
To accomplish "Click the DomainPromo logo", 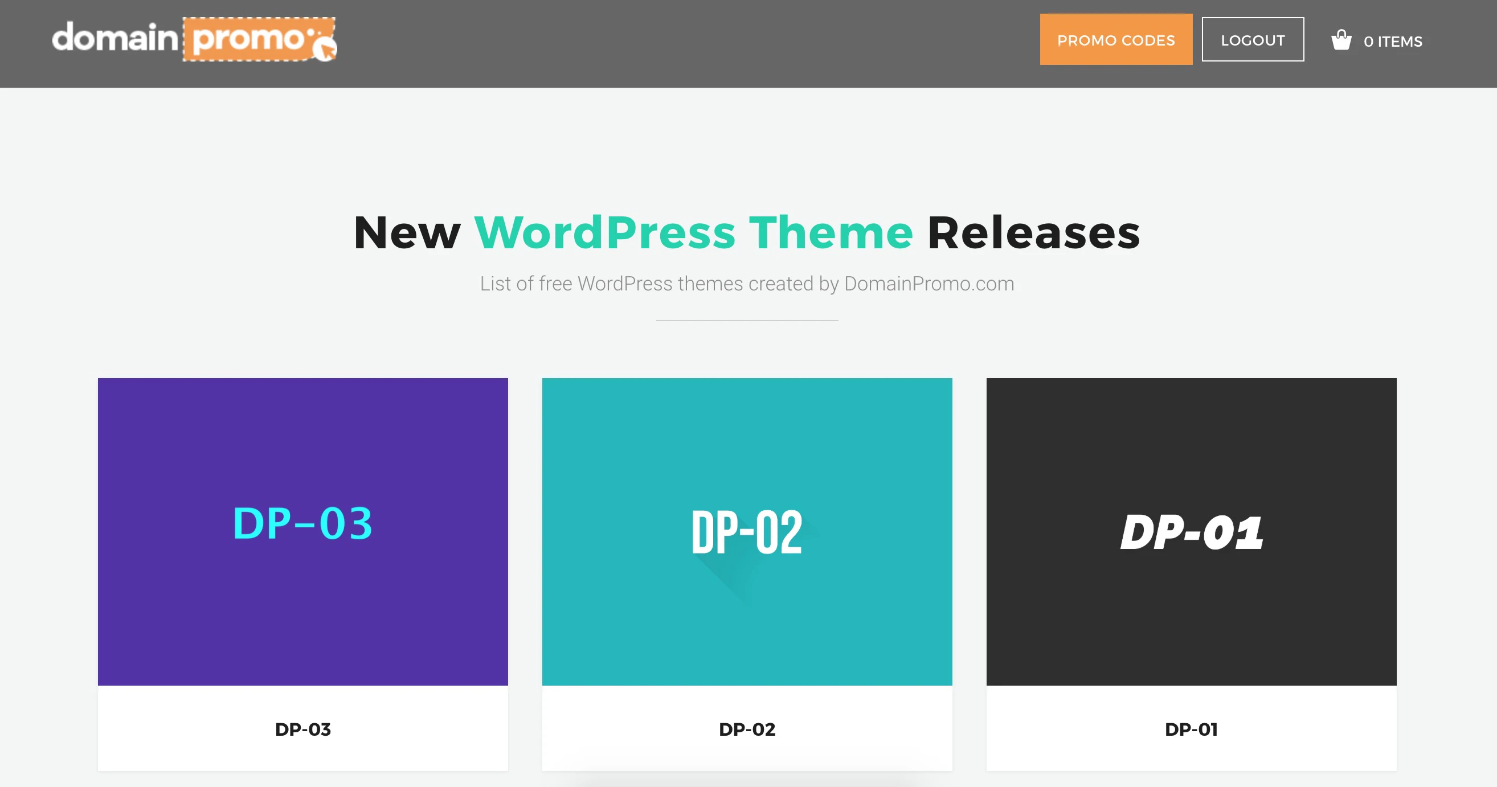I will (195, 40).
